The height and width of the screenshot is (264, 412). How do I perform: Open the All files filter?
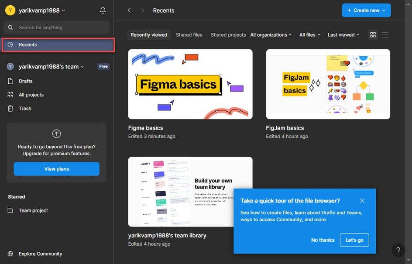[x=310, y=35]
